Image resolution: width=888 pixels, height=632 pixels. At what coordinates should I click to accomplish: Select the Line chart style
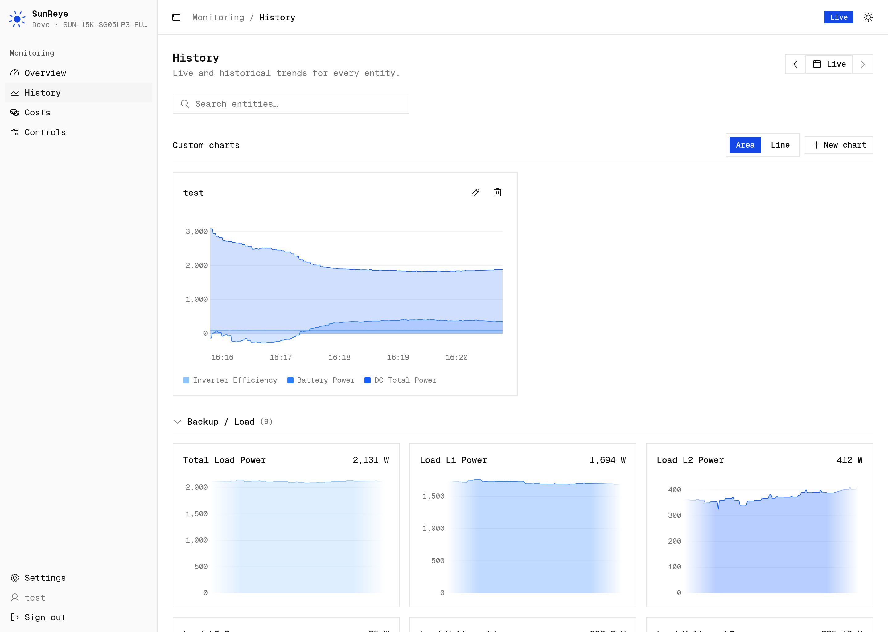[x=780, y=145]
